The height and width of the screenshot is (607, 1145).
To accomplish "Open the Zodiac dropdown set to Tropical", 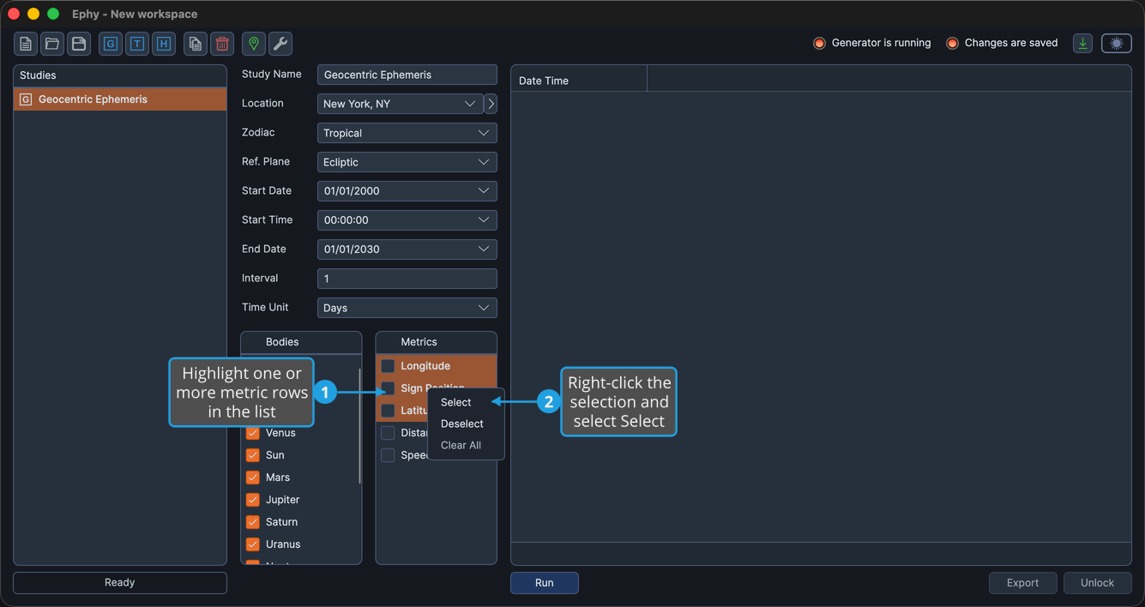I will (407, 133).
